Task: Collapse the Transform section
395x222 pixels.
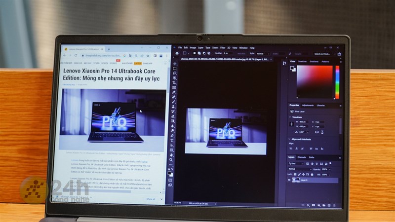Action: [x=290, y=117]
